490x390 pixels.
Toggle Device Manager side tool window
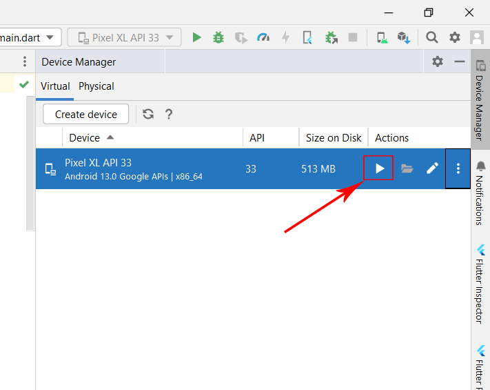(x=480, y=99)
